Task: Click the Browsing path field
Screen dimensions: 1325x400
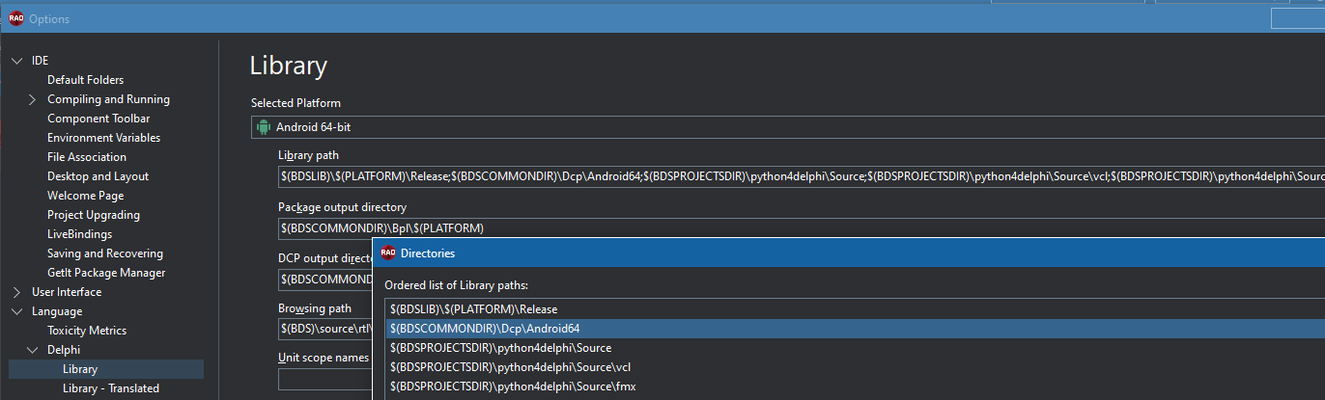Action: pos(325,329)
